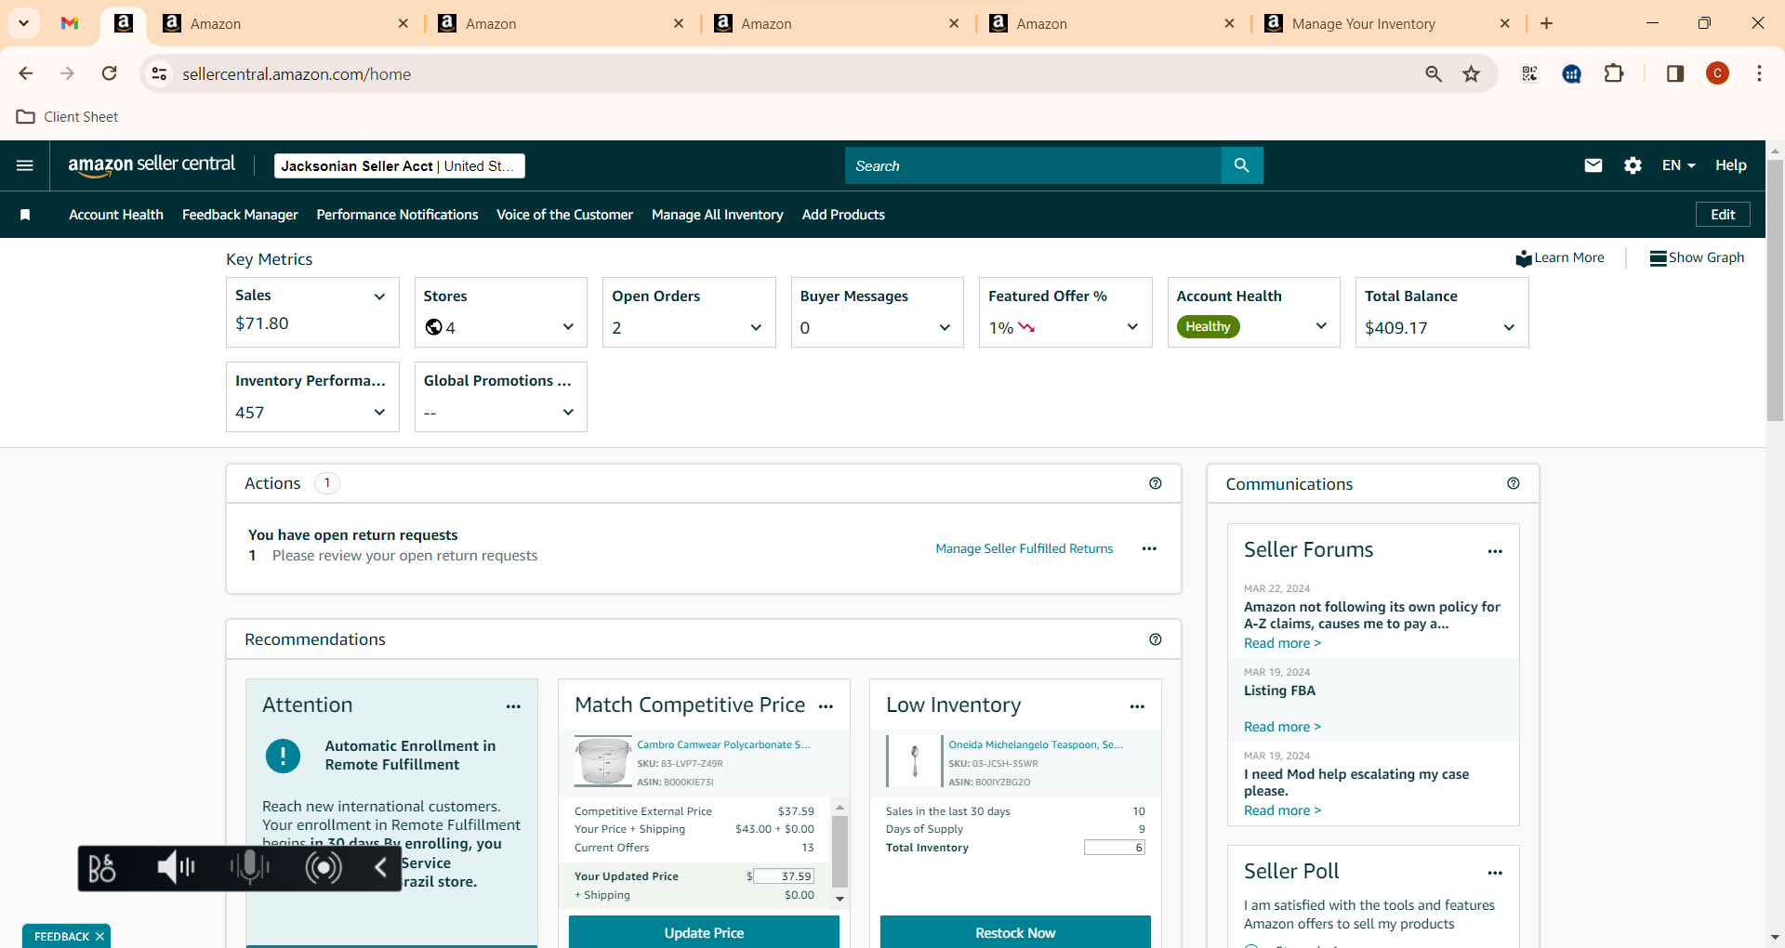Open Feedback Manager from the nav bar
The image size is (1785, 948).
(240, 215)
